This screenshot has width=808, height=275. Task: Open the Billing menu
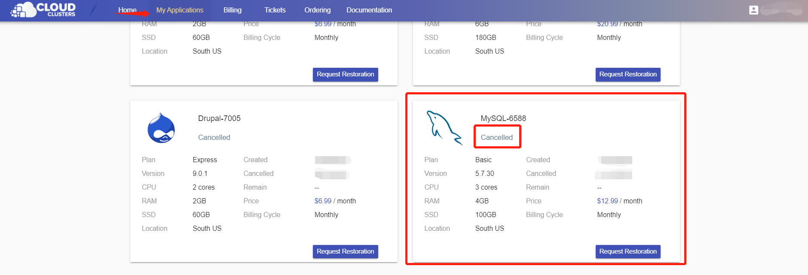click(233, 10)
